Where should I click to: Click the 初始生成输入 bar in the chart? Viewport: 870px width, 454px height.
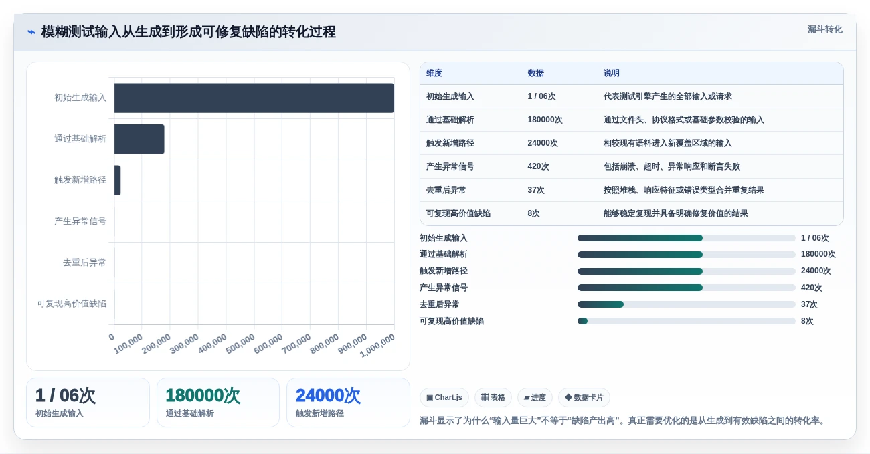(254, 98)
